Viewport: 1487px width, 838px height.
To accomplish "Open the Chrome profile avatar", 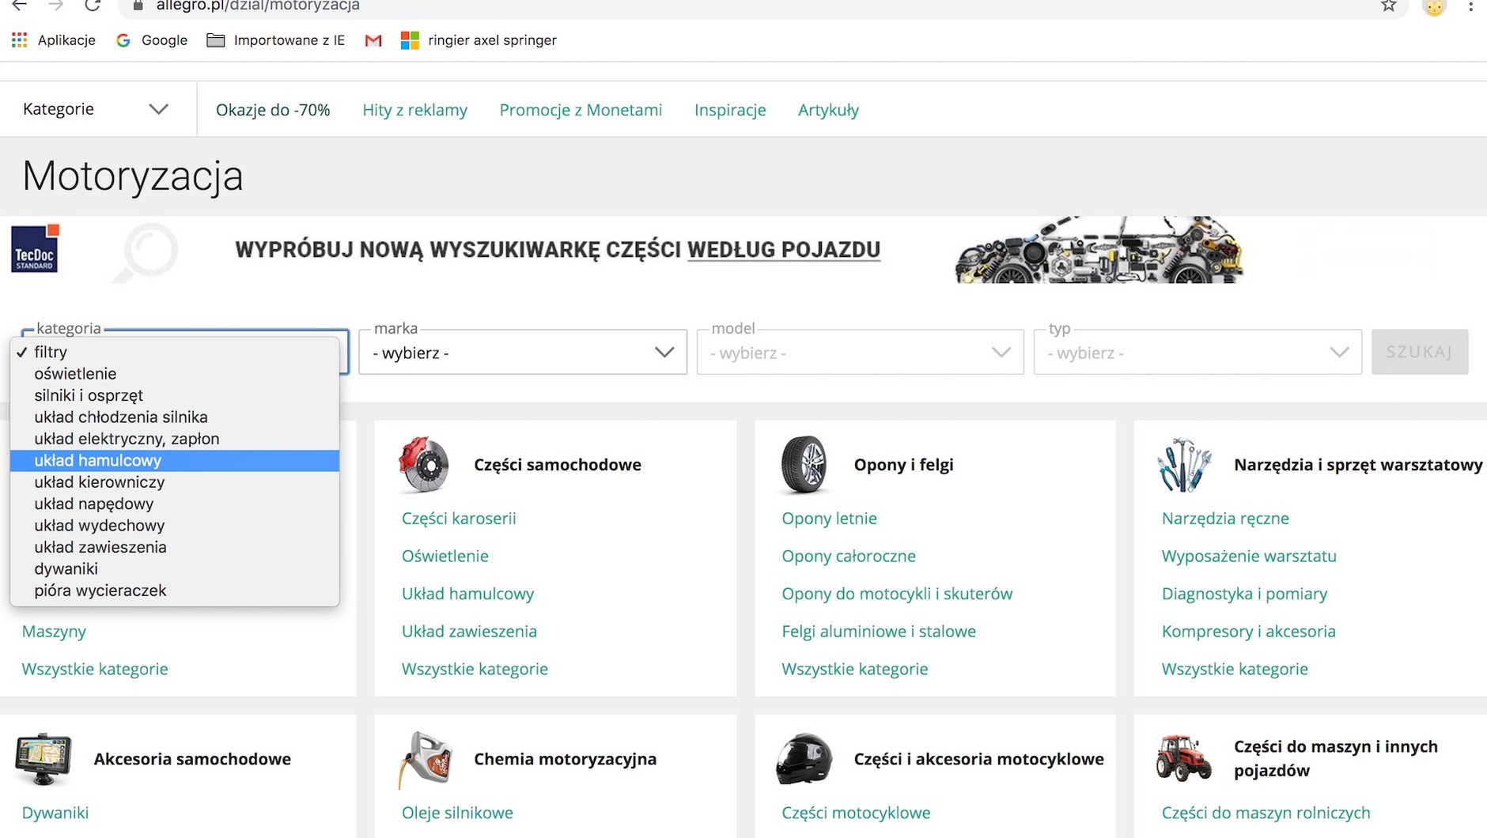I will tap(1434, 6).
